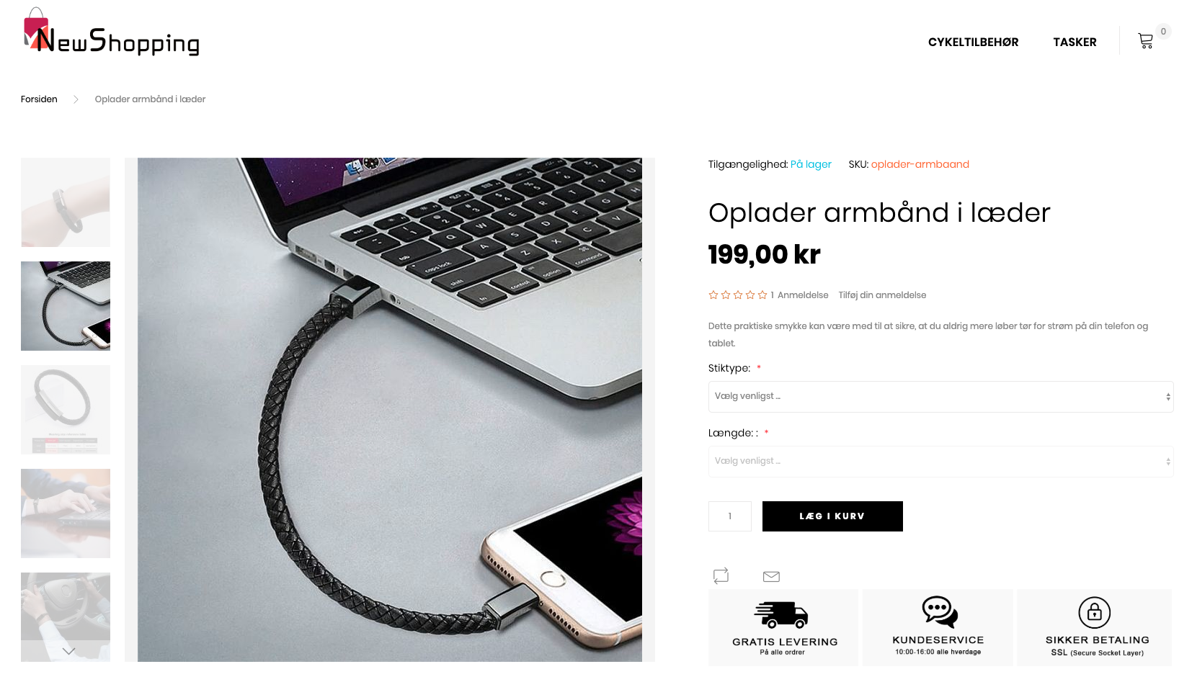
Task: Click the star rating icons
Action: coord(738,295)
